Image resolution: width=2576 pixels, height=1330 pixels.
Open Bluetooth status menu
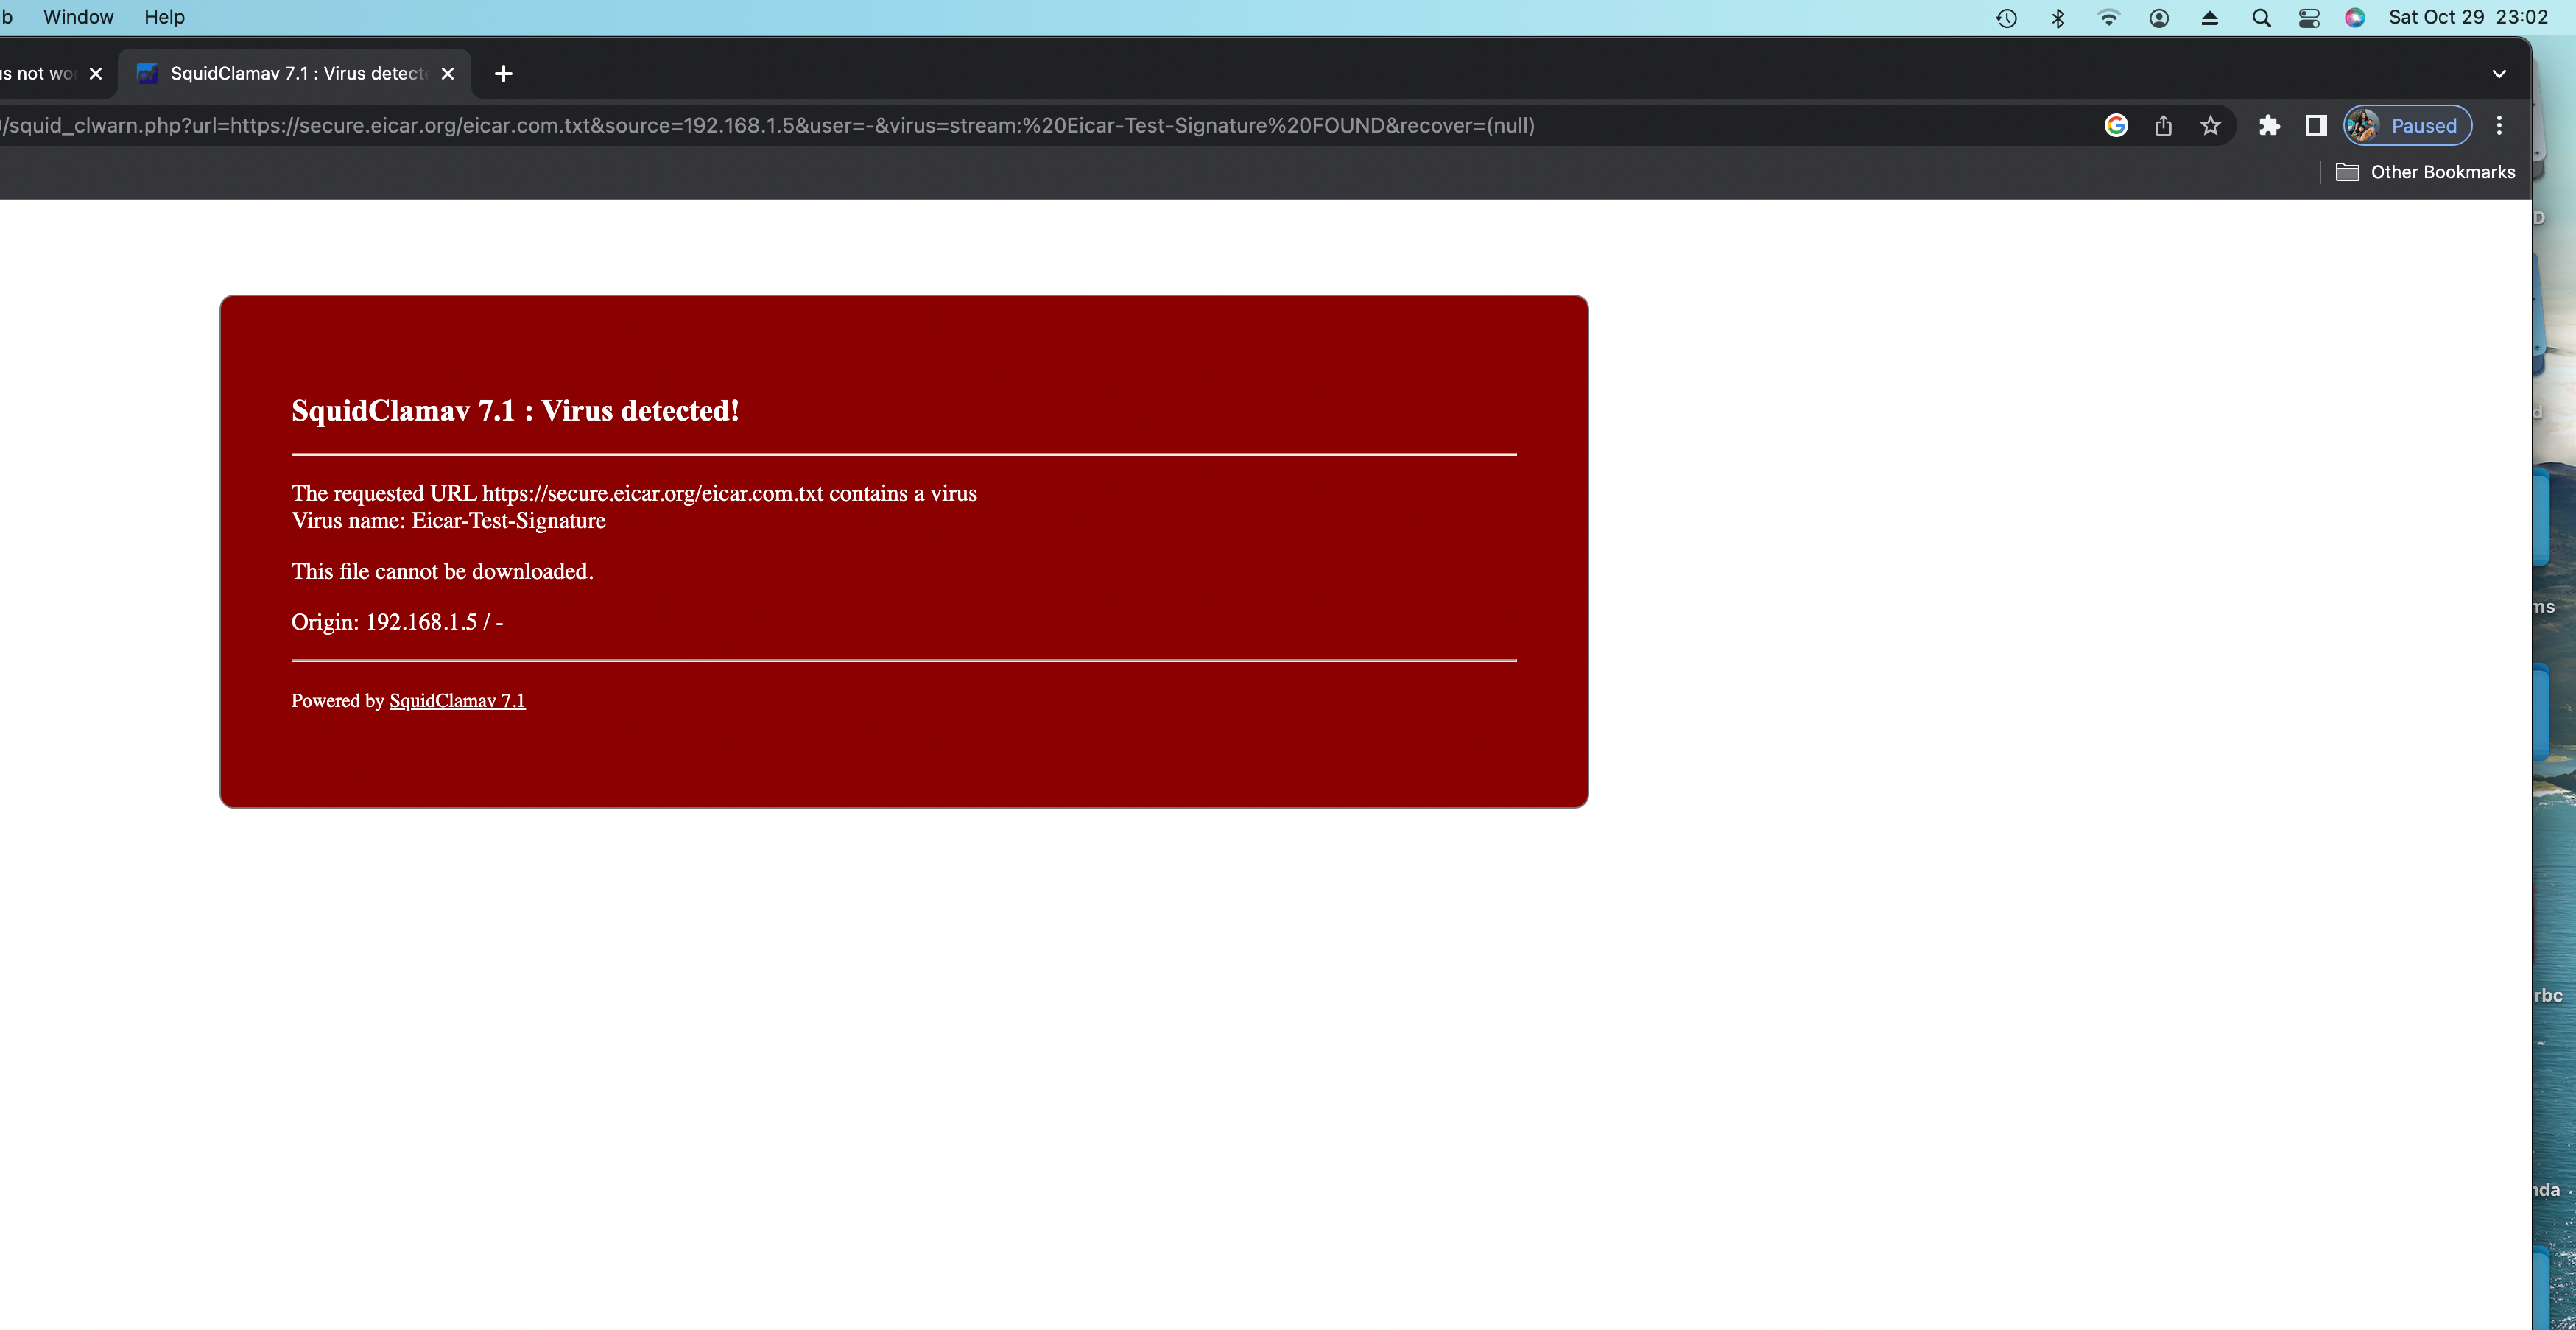point(2058,18)
